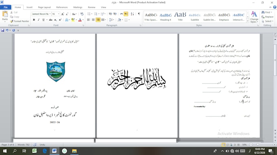Screen dimensions: 277x155
Task: Toggle Align Text Right
Action: [98, 20]
